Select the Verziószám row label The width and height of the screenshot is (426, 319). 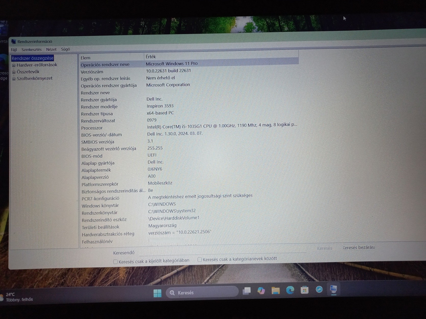[92, 72]
